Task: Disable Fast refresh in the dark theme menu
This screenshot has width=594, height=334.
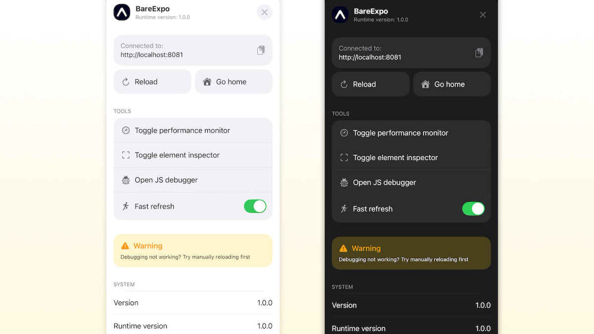Action: 473,209
